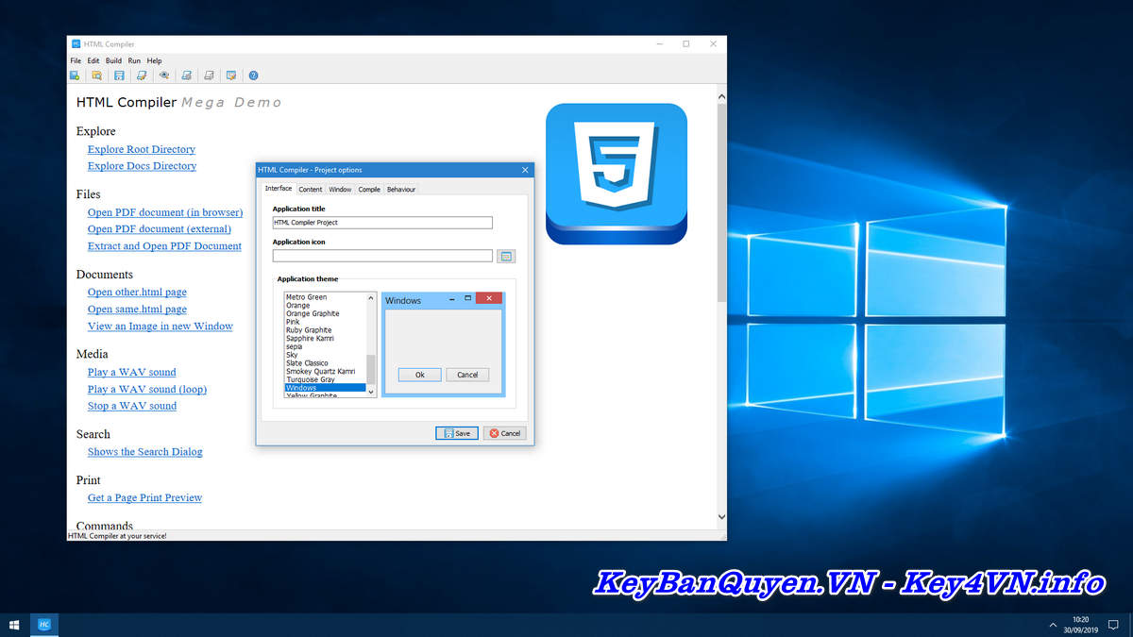Open the Windows Start menu
Image resolution: width=1133 pixels, height=637 pixels.
(x=13, y=625)
